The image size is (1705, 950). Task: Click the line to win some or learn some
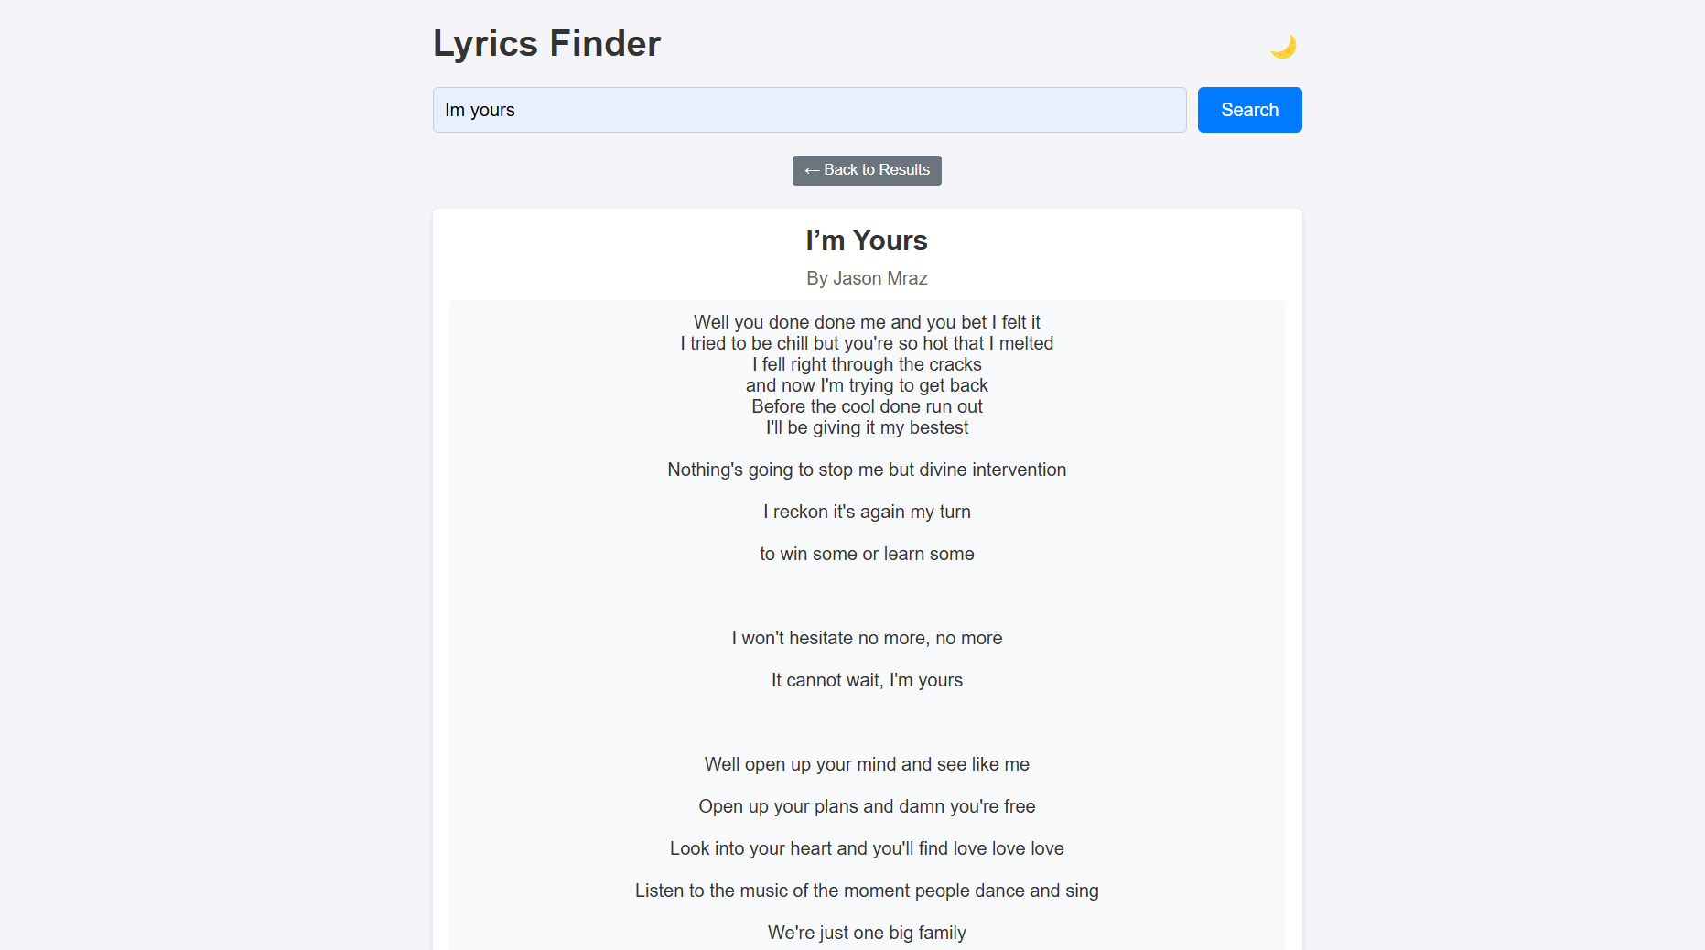tap(867, 554)
